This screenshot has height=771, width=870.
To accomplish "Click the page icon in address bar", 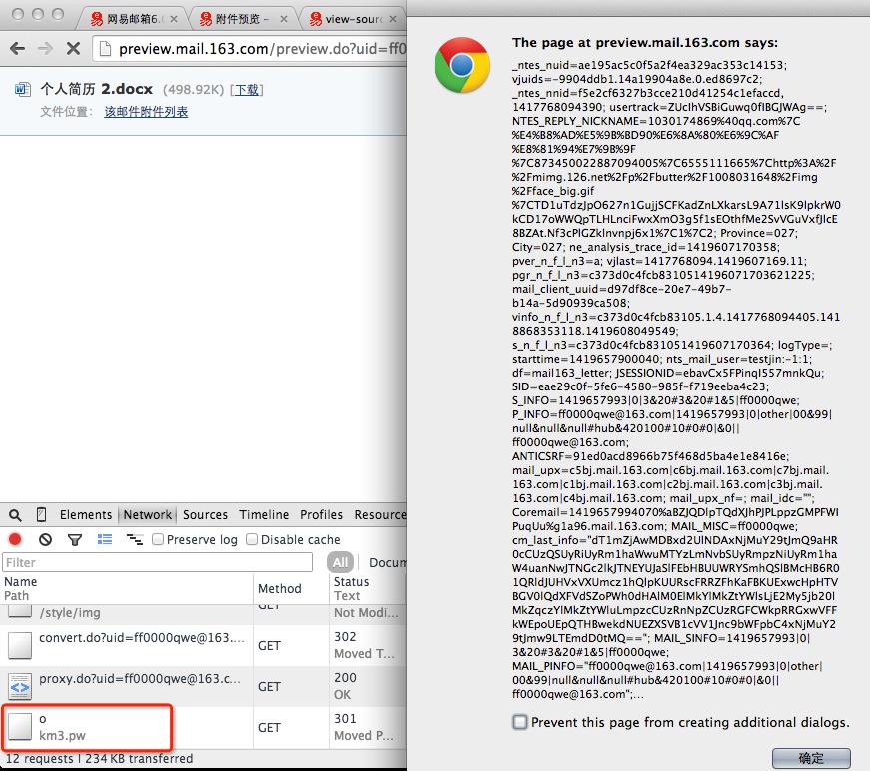I will tap(104, 49).
